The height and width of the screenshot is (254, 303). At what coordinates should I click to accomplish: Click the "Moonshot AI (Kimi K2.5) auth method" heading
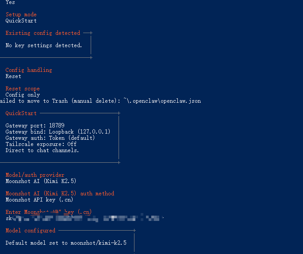click(60, 194)
